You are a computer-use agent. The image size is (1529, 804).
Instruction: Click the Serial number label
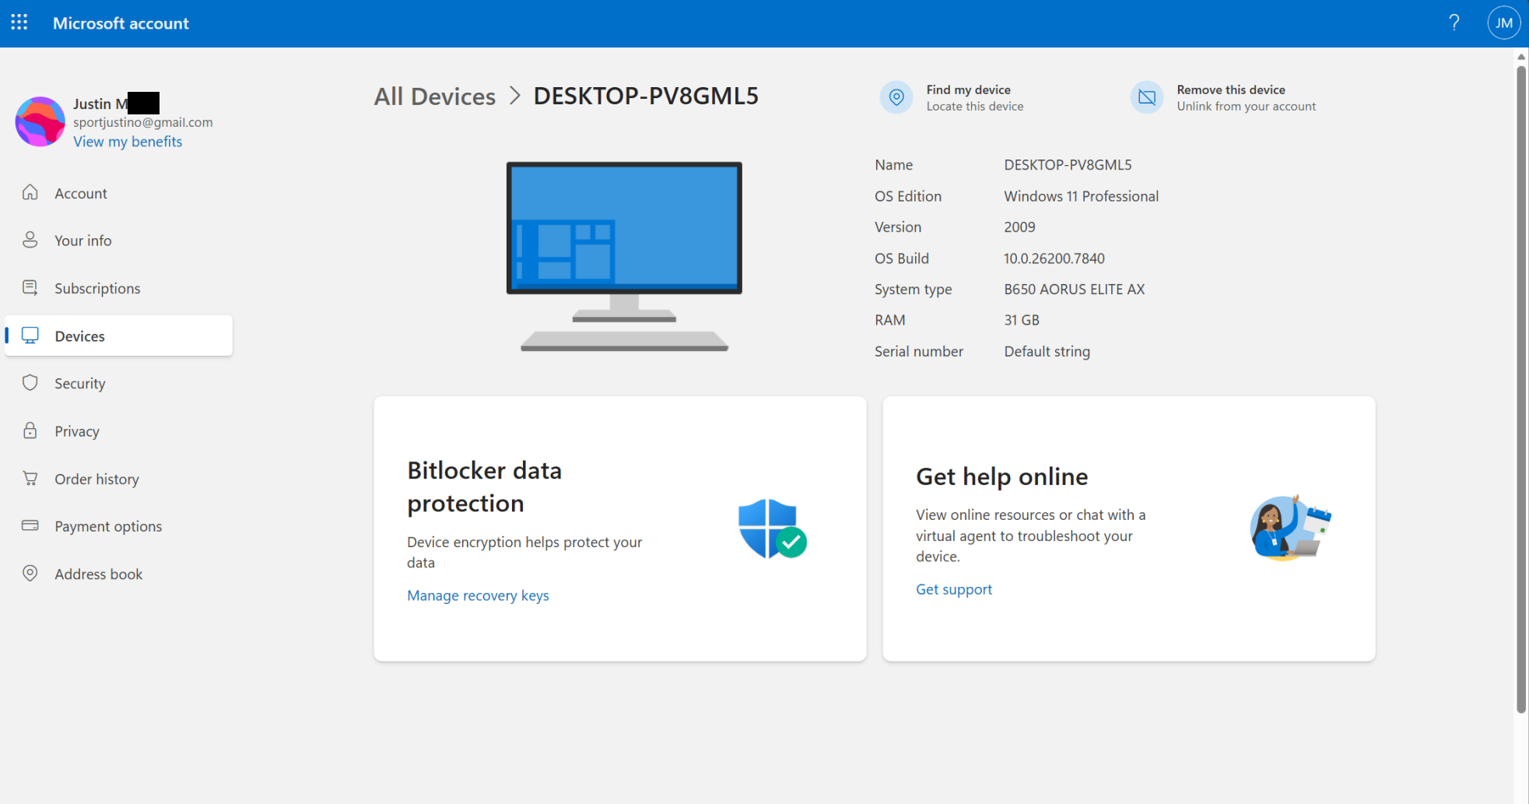point(919,352)
